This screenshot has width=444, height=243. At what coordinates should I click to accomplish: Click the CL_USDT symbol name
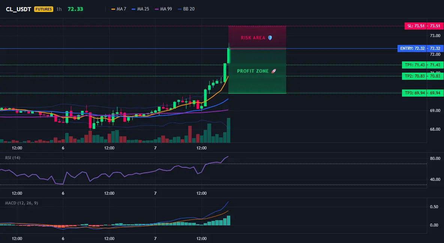18,9
